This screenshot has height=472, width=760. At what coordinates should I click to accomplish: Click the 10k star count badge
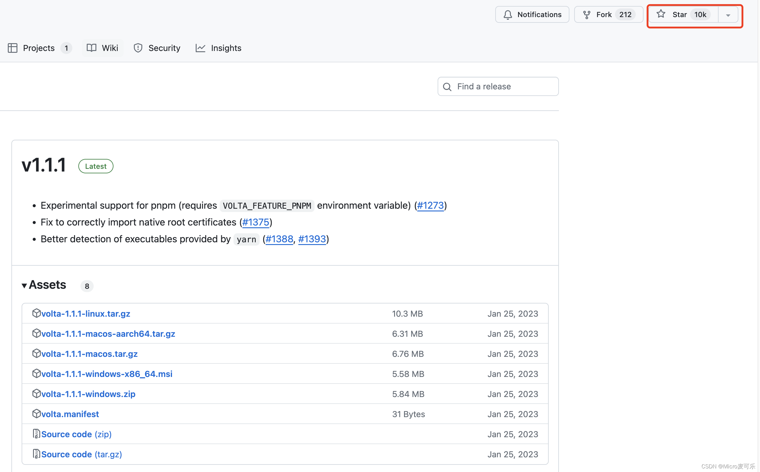pyautogui.click(x=700, y=15)
